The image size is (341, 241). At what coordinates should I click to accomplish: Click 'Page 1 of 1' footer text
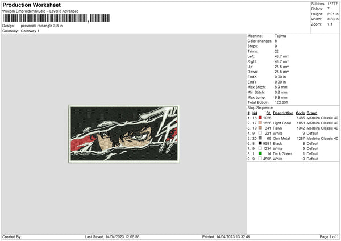(329, 237)
